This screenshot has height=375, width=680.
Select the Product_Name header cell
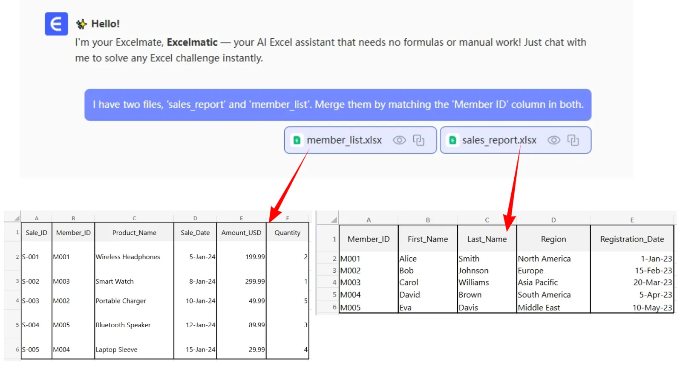134,233
